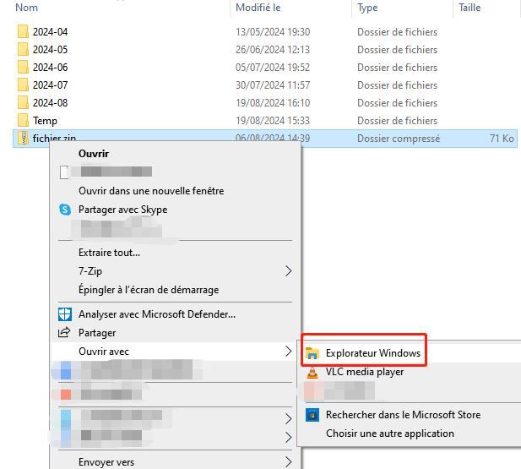Screen dimensions: 521x469
Task: Expand the Ouvrir avec submenu arrow
Action: pyautogui.click(x=288, y=352)
